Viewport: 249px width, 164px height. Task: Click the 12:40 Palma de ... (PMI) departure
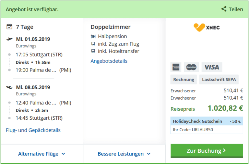tap(43, 103)
